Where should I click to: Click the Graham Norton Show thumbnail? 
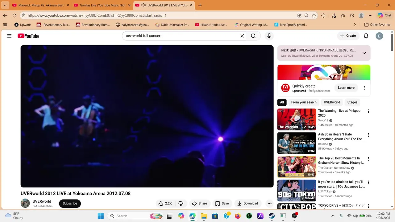297,167
